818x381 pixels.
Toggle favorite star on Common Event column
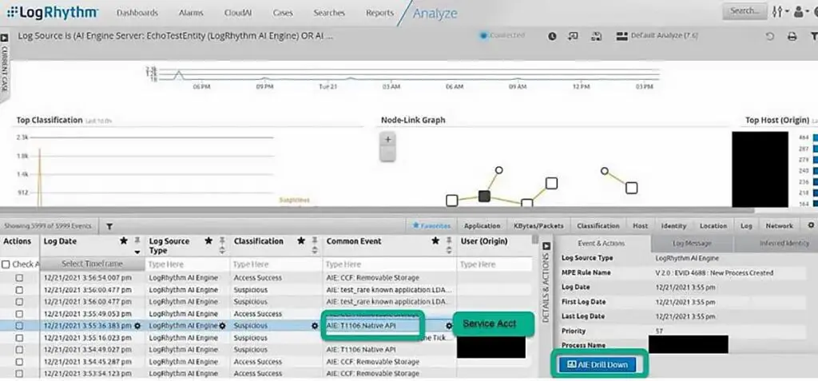[435, 241]
